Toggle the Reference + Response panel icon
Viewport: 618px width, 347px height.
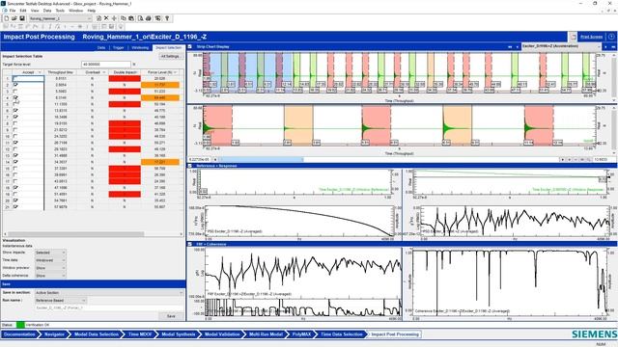coord(189,166)
